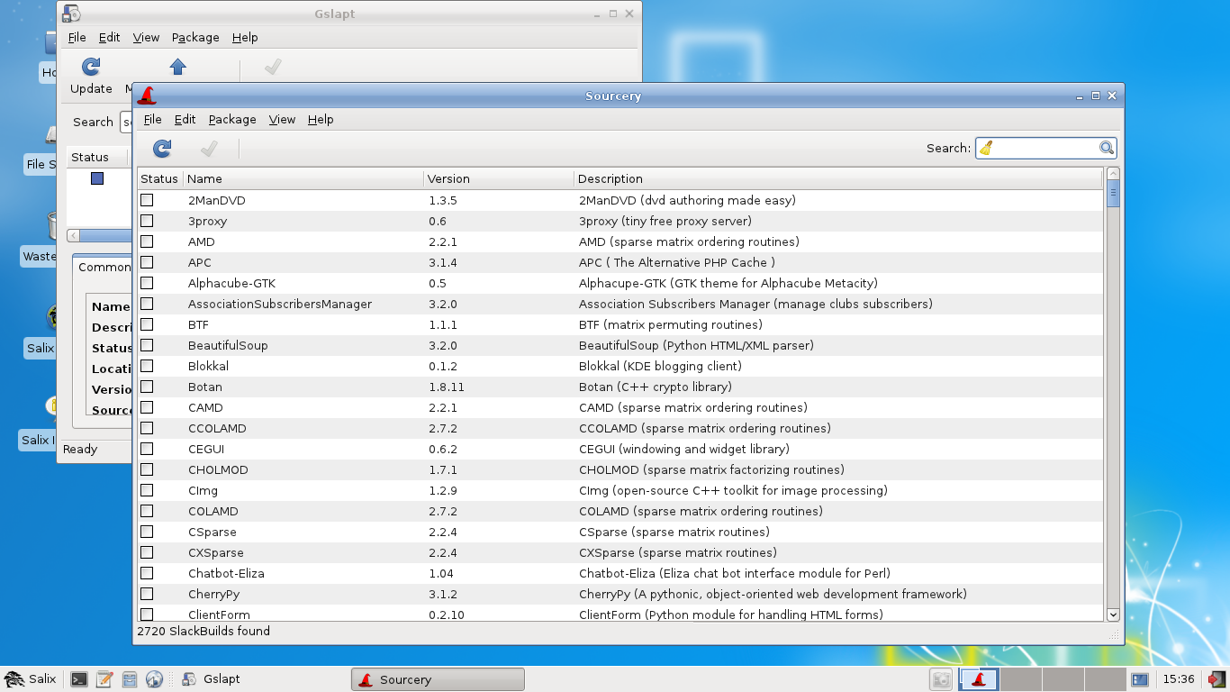The height and width of the screenshot is (692, 1230).
Task: Tick the 2ManDVD status checkbox
Action: pos(147,200)
